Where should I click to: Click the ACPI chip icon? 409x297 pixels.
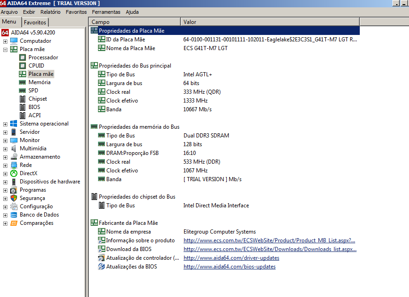(23, 115)
